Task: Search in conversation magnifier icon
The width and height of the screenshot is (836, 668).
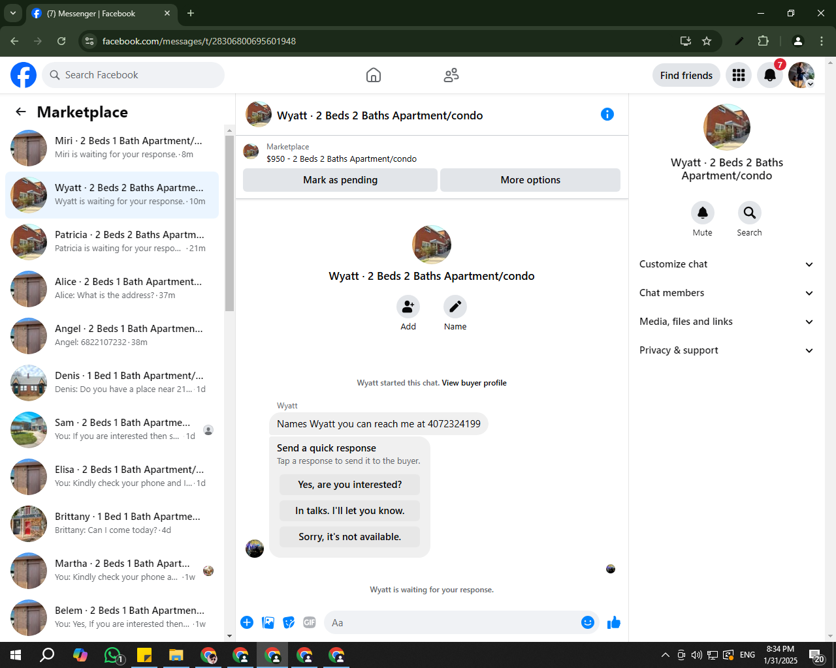Action: (x=750, y=213)
